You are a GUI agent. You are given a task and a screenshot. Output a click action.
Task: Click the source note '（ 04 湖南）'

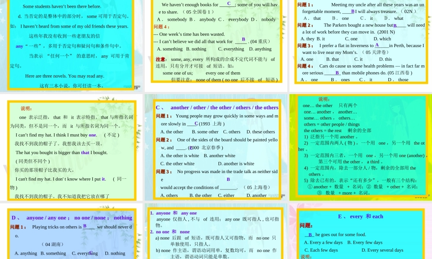point(52,244)
